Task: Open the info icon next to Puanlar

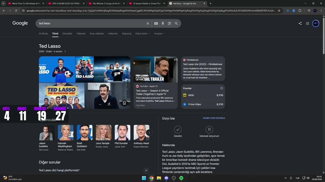Action: tap(221, 88)
